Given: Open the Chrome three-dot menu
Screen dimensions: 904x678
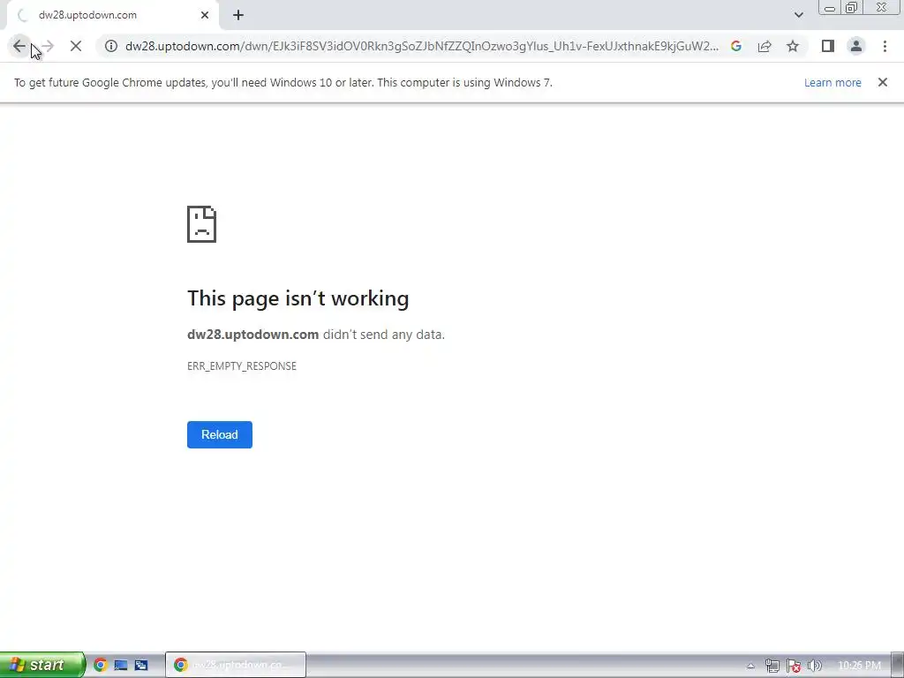Looking at the screenshot, I should click(885, 46).
